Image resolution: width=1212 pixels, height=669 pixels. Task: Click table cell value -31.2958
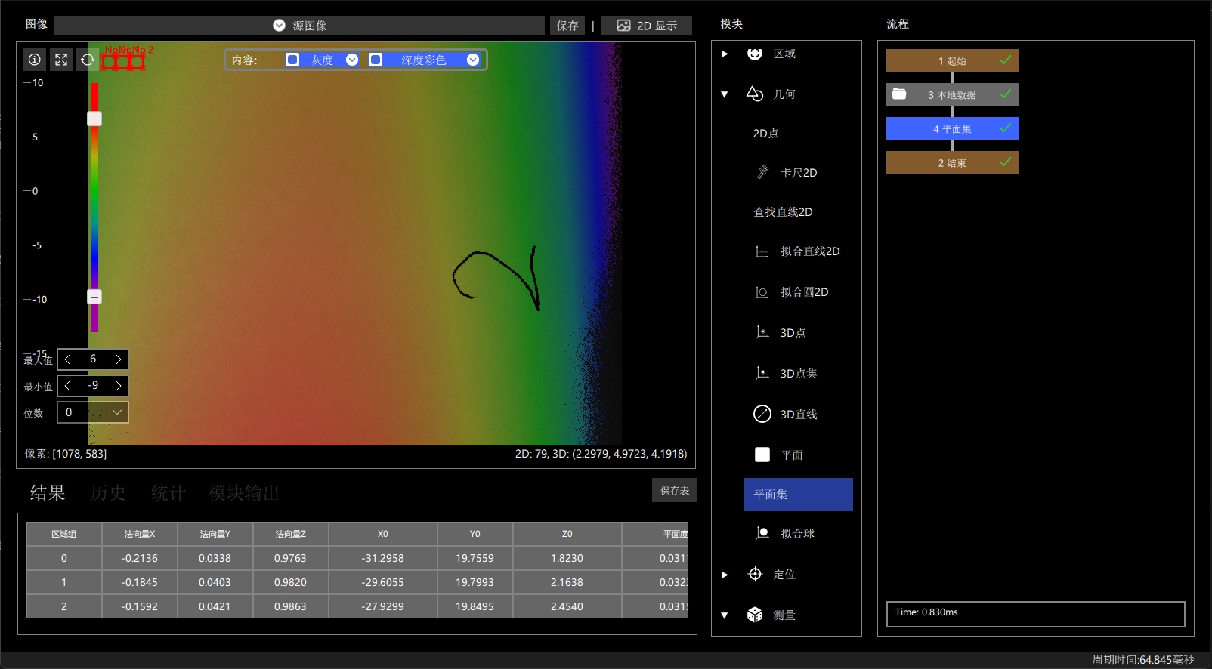pos(383,558)
